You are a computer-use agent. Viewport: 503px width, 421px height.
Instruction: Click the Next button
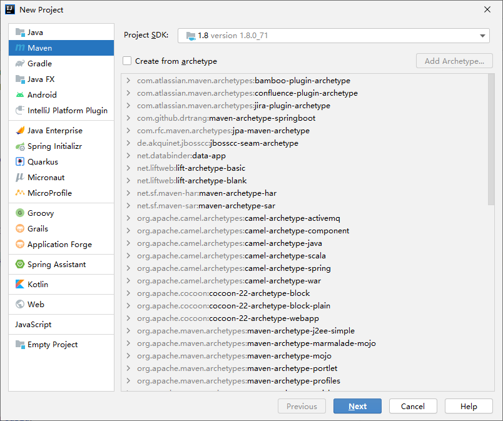coord(357,407)
